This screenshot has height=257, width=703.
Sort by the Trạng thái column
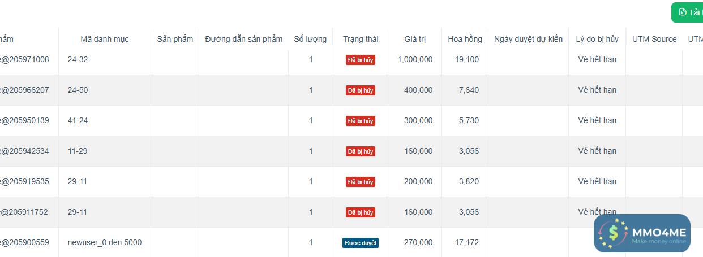361,39
